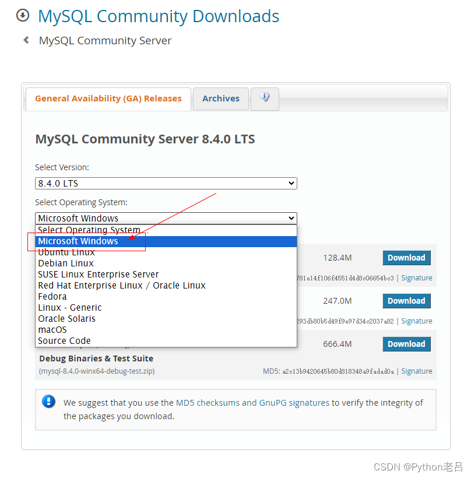
Task: Click the mysql-8.4.0-winx64-debug-test.zip filename
Action: 97,371
